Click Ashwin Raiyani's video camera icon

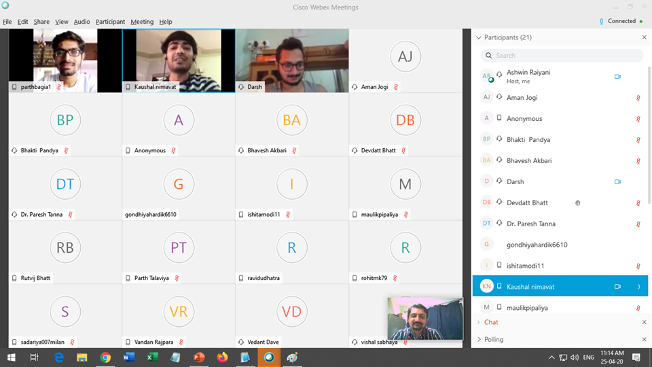tap(617, 77)
